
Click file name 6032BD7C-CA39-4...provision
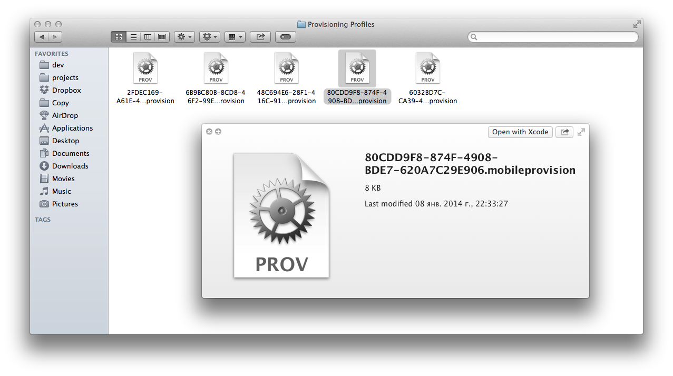tap(428, 97)
